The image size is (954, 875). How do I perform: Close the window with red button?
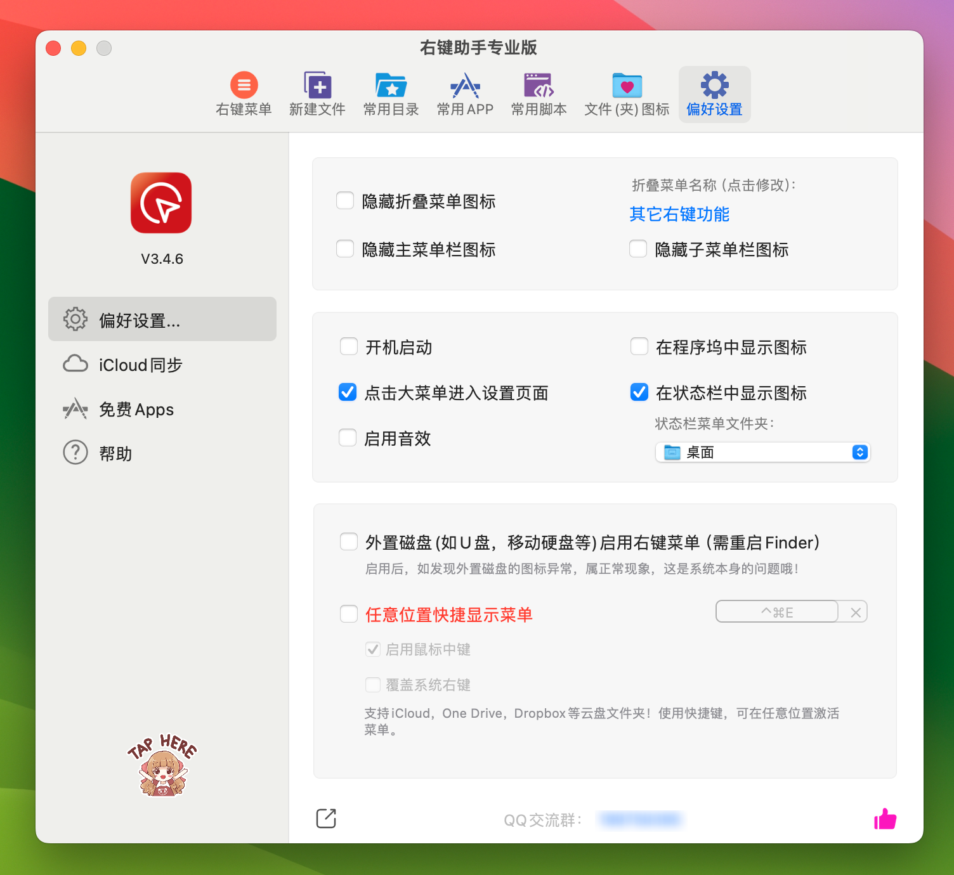point(53,48)
